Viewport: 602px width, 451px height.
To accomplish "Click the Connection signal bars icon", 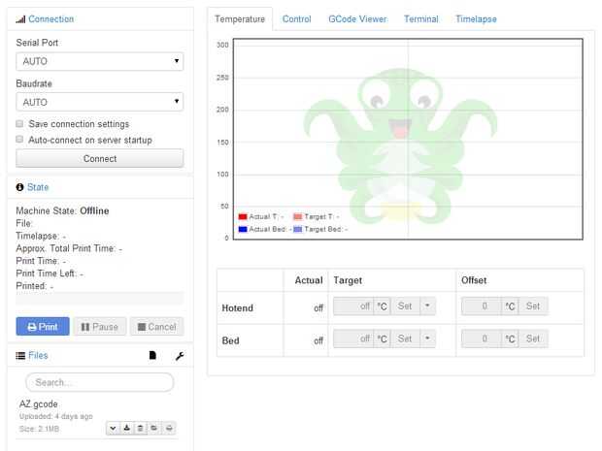I will tap(20, 19).
